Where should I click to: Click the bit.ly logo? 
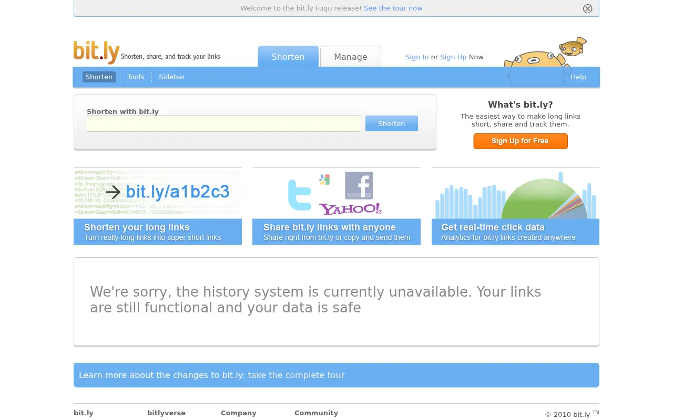coord(96,52)
